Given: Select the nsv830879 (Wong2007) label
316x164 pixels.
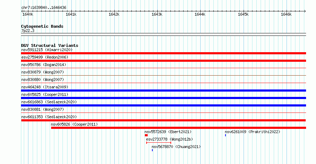Looking at the screenshot, I should coord(43,72).
